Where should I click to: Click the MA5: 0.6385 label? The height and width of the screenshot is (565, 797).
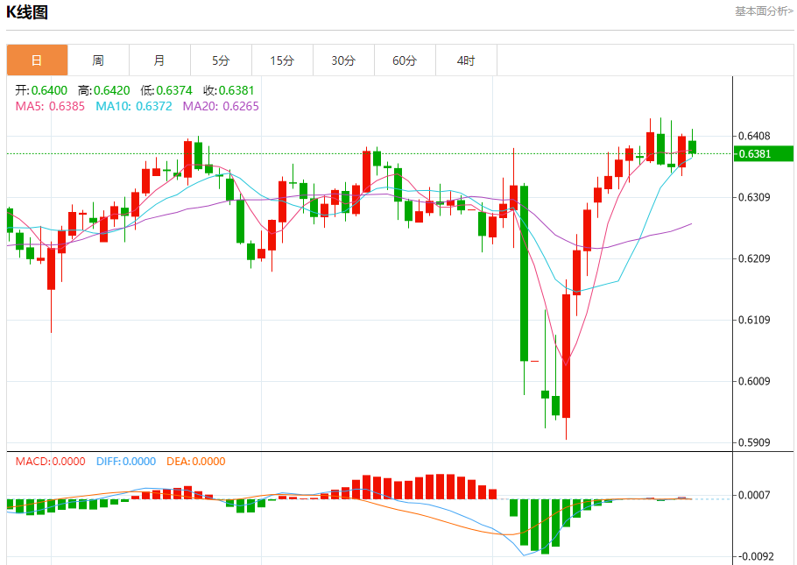coord(50,106)
